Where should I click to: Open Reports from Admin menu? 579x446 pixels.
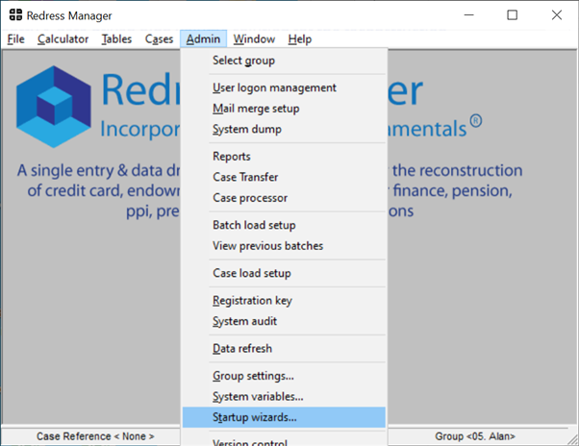(284, 157)
